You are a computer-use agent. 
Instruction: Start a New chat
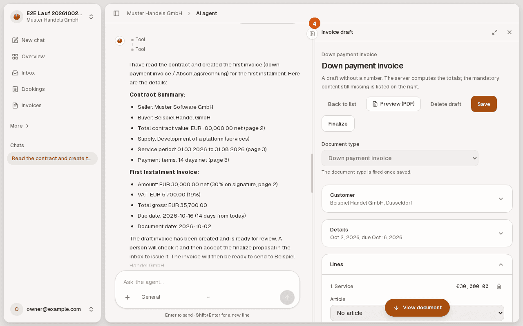click(x=52, y=40)
